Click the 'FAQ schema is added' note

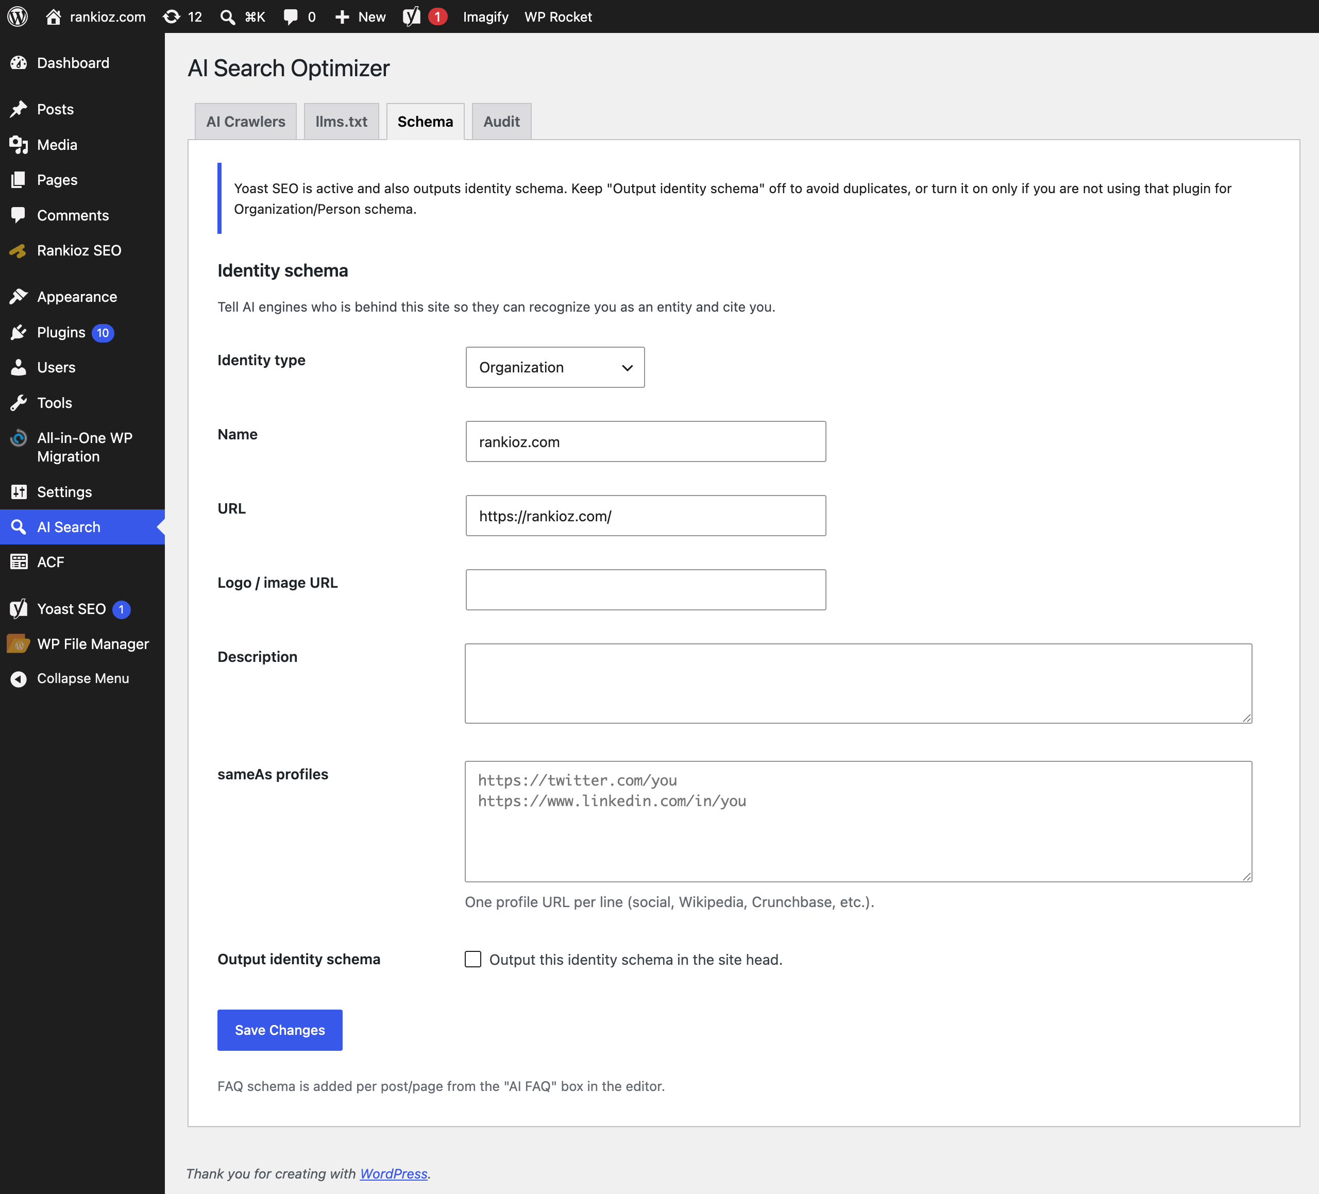(x=441, y=1086)
